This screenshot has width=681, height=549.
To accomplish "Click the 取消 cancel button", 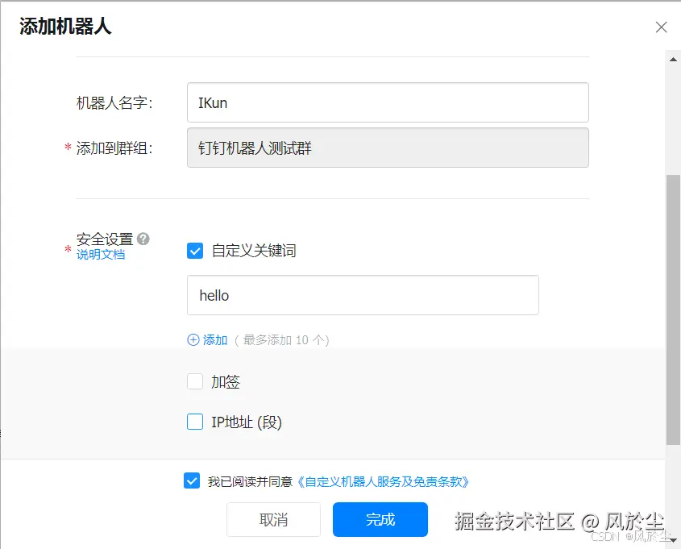I will click(273, 520).
